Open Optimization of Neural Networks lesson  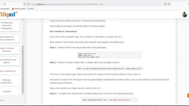coord(10,38)
